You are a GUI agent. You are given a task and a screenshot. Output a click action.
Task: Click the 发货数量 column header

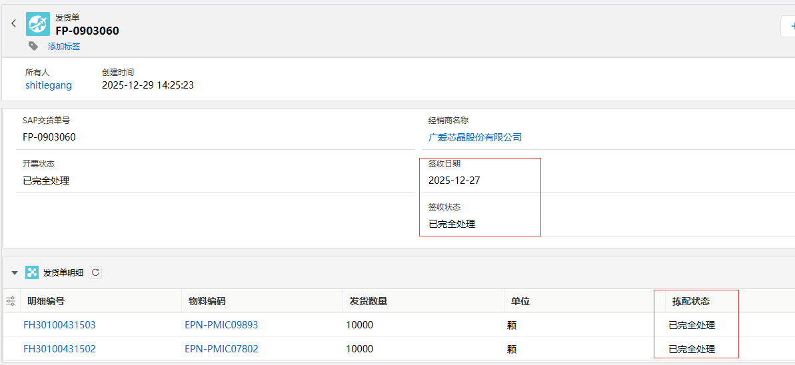pyautogui.click(x=369, y=301)
